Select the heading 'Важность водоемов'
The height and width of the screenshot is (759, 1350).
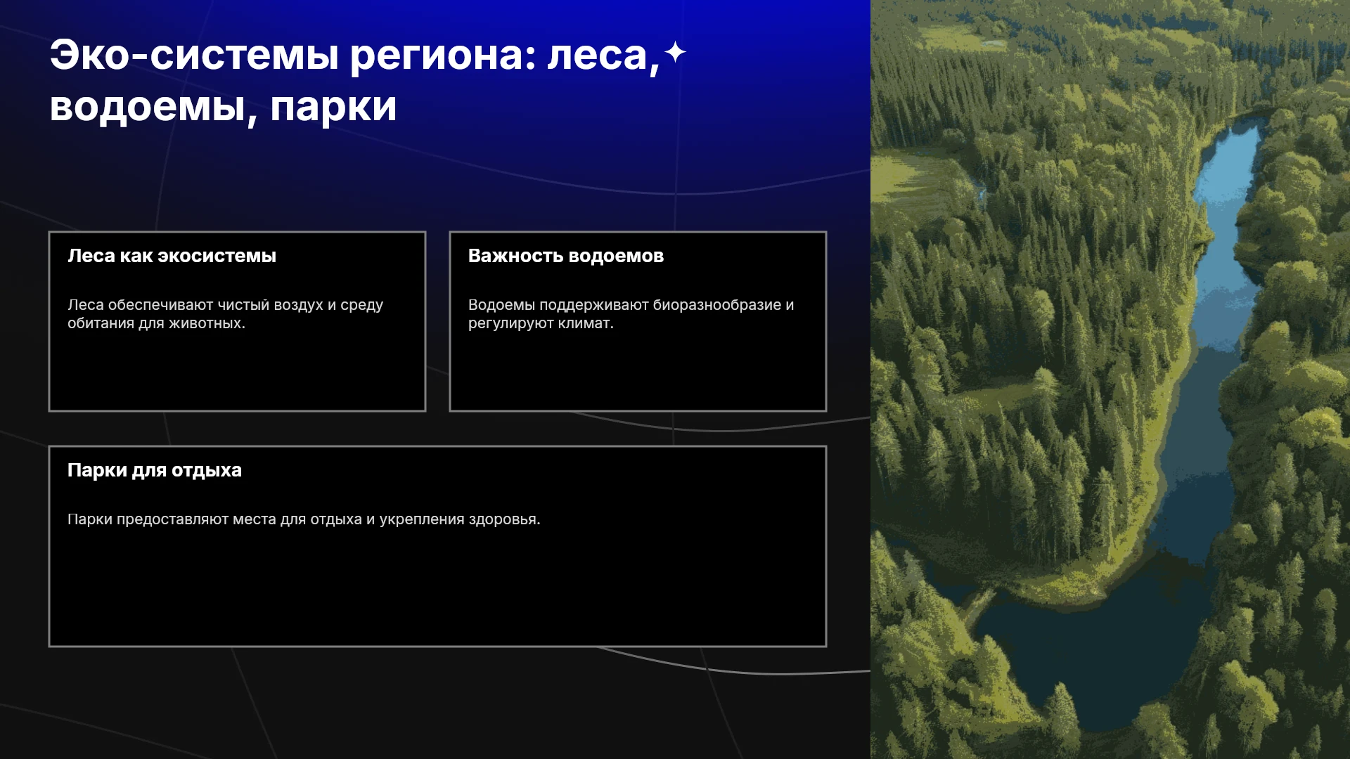566,256
